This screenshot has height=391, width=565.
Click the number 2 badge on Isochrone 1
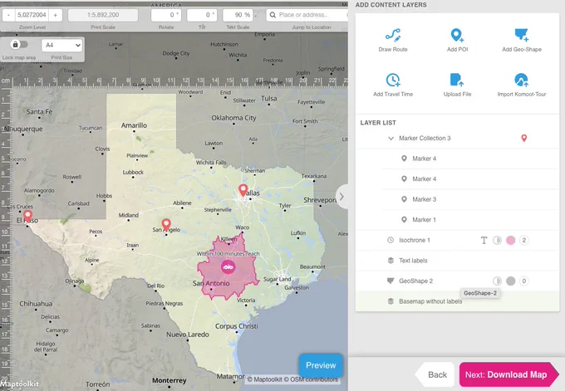tap(524, 240)
